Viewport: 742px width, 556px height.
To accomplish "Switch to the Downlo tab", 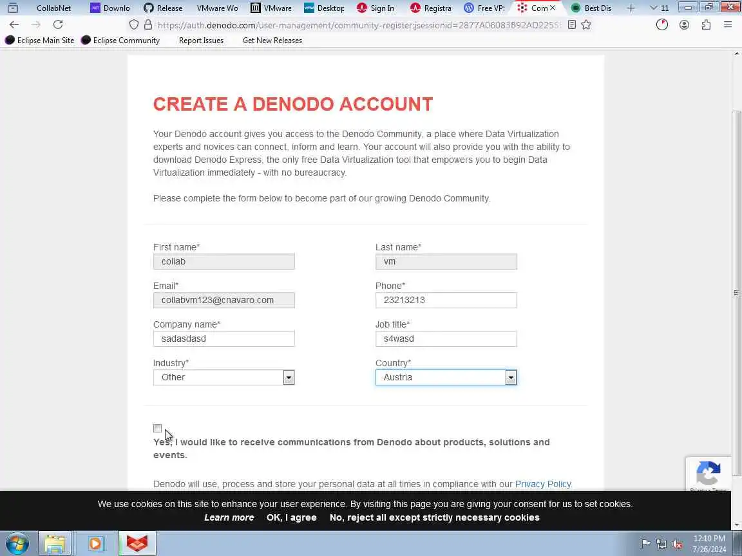I will point(111,8).
